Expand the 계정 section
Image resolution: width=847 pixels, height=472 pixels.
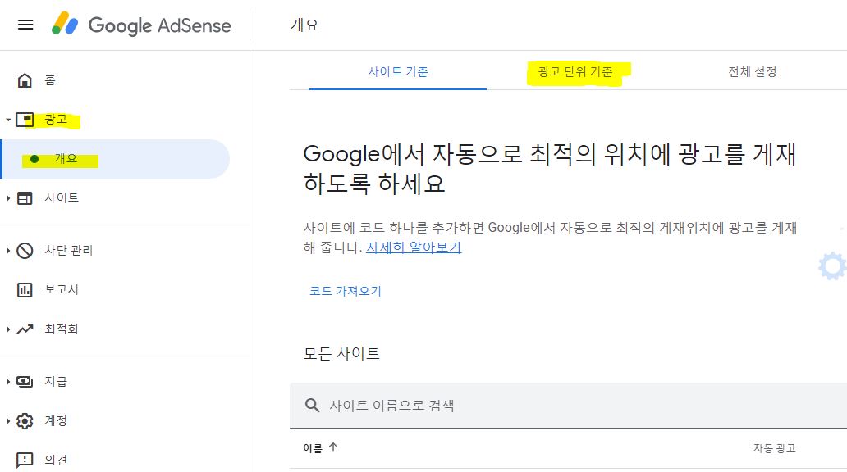click(x=8, y=420)
